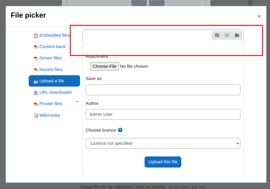Image resolution: width=270 pixels, height=189 pixels.
Task: Click the Wikimedia globe icon
Action: coord(36,116)
